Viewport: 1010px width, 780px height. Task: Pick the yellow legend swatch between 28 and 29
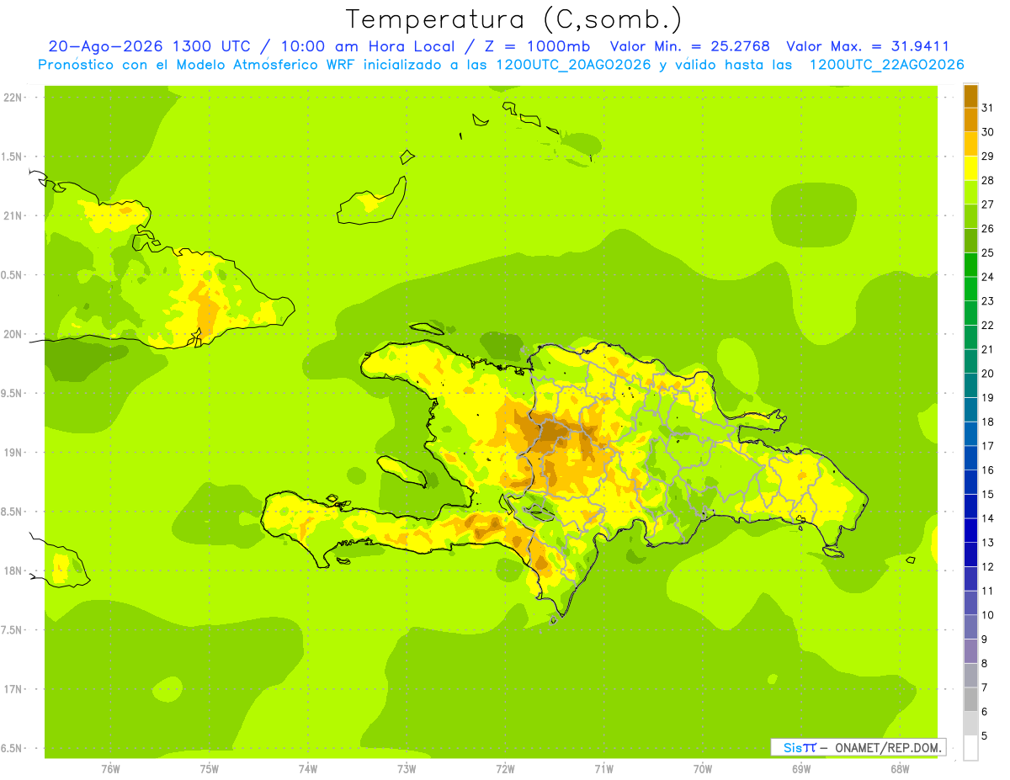click(970, 168)
